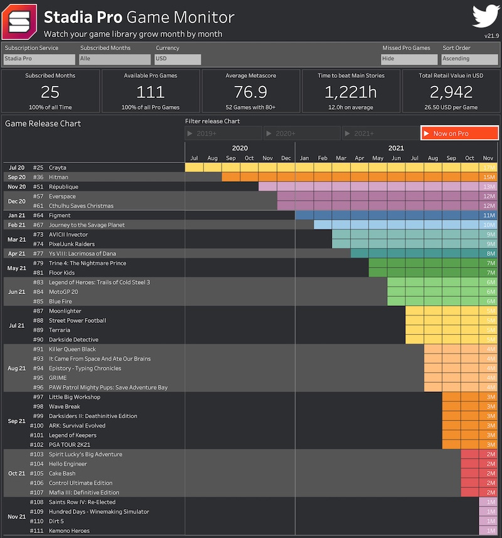The height and width of the screenshot is (538, 502).
Task: Click the Control Ultimate Edition game name
Action: click(x=81, y=483)
